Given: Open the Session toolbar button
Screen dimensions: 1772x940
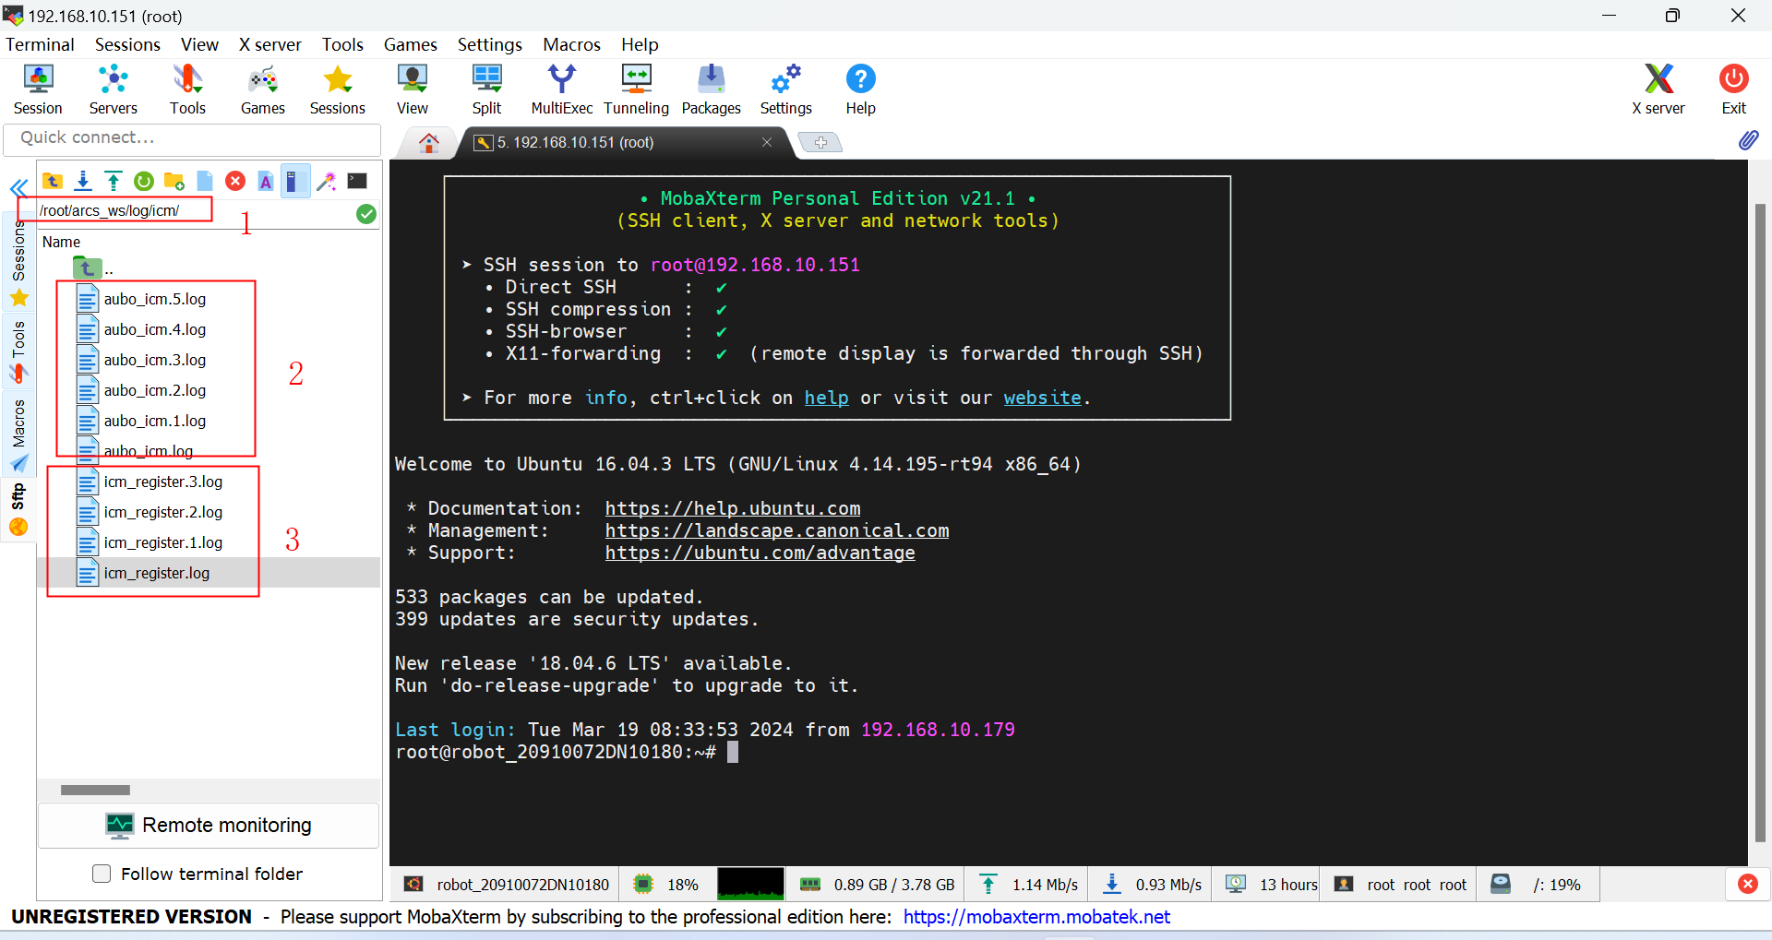Looking at the screenshot, I should 38,89.
